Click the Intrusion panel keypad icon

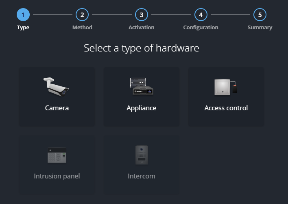pos(57,155)
